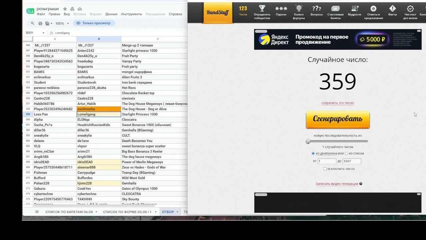Open Определить победителя trophy tool

coord(262,12)
